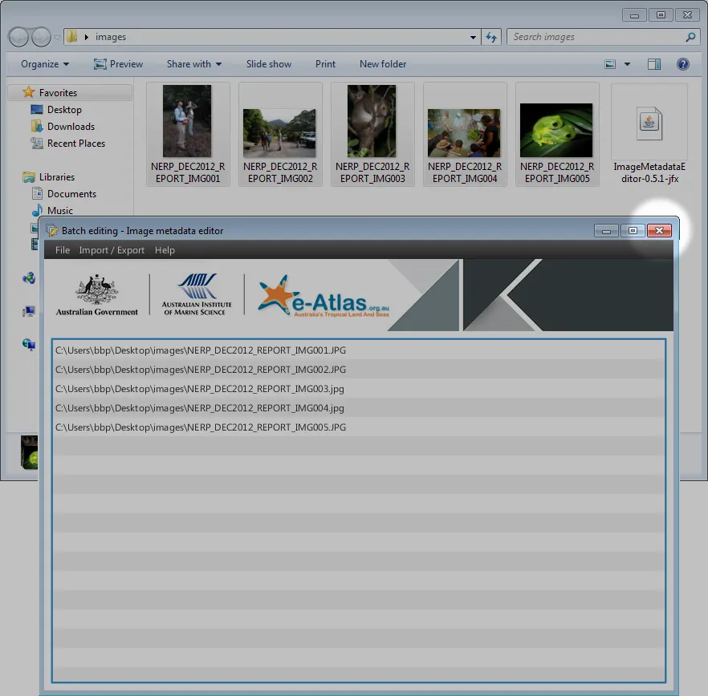This screenshot has width=708, height=696.
Task: Minimize the Explorer images window
Action: point(634,15)
